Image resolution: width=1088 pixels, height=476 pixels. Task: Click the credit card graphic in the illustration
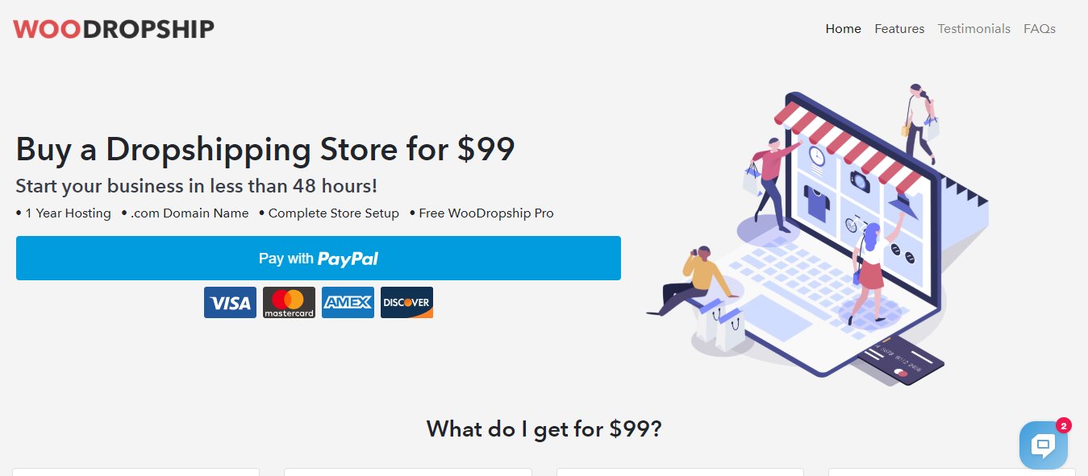901,362
